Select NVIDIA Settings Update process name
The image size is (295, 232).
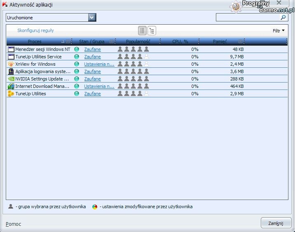(42, 79)
